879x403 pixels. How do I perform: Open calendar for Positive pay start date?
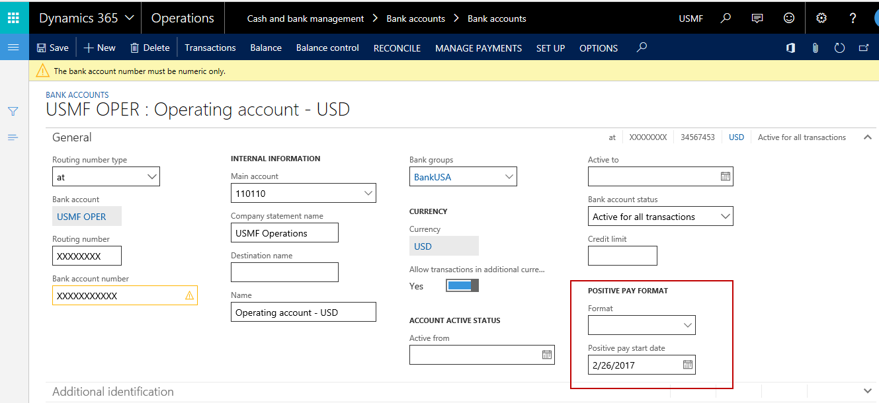tap(688, 365)
